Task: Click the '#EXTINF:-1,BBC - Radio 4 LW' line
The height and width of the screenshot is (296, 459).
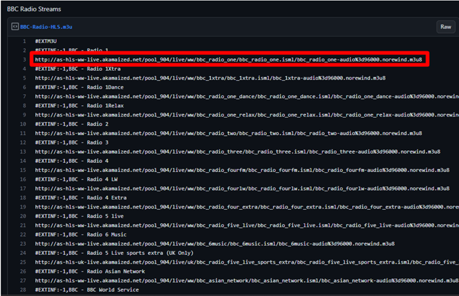Action: pos(76,179)
